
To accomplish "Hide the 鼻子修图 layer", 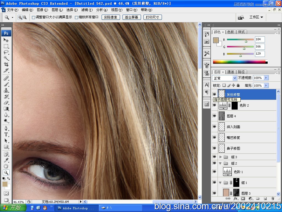I will (214, 148).
